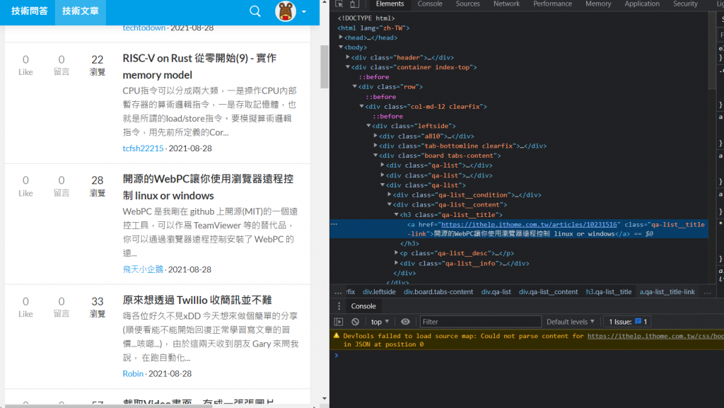Select a.qa-list__title-link breadcrumb
This screenshot has height=408, width=724.
pos(667,292)
